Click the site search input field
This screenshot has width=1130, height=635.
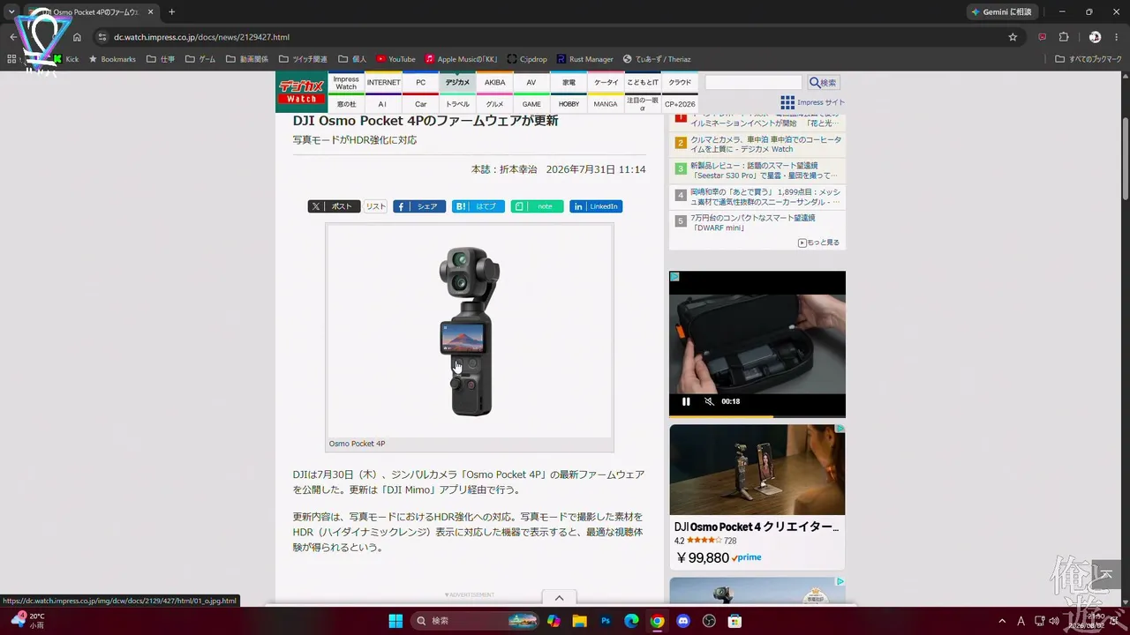tap(754, 82)
